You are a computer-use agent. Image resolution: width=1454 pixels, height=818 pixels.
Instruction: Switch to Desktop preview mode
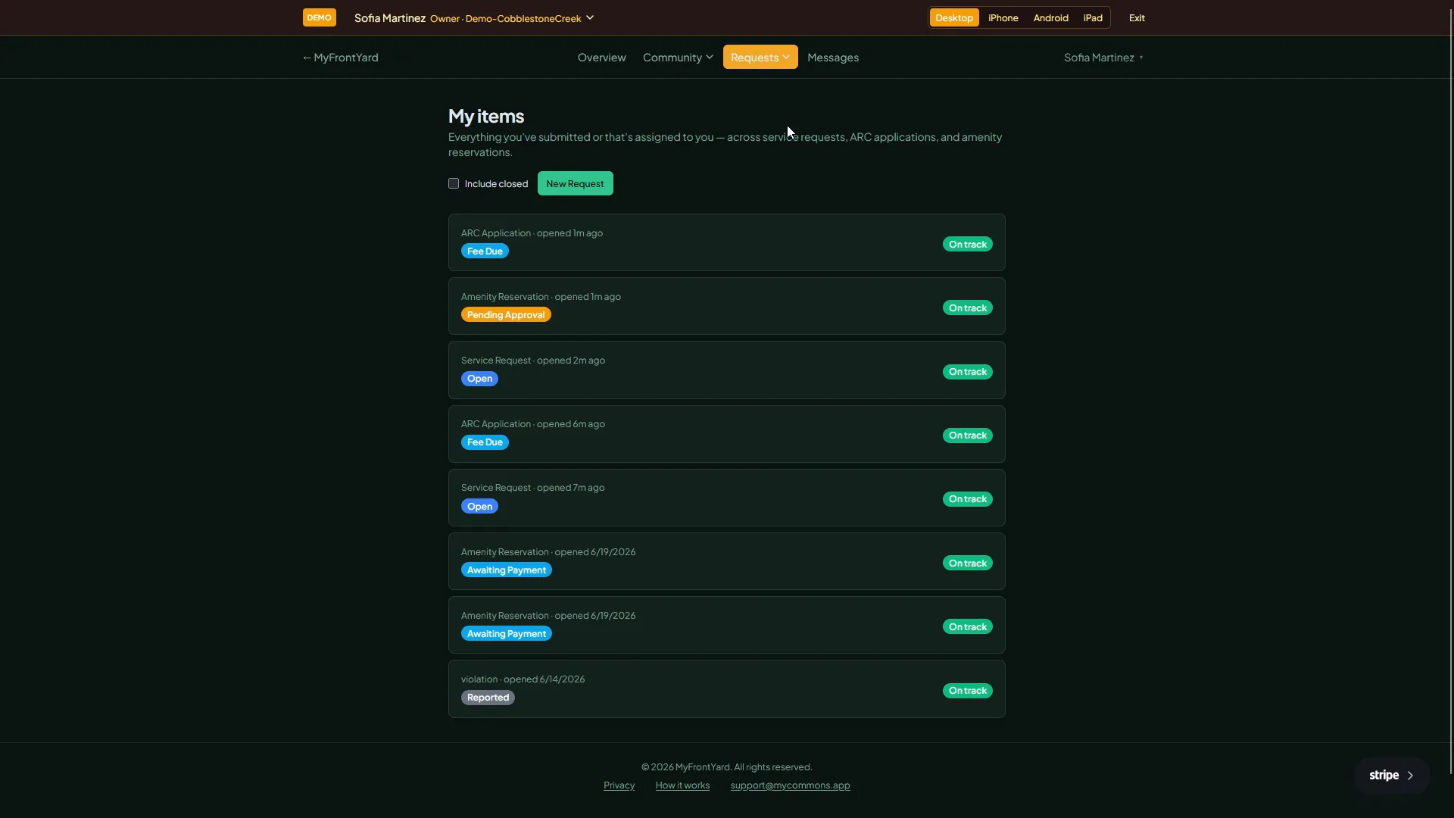[953, 17]
